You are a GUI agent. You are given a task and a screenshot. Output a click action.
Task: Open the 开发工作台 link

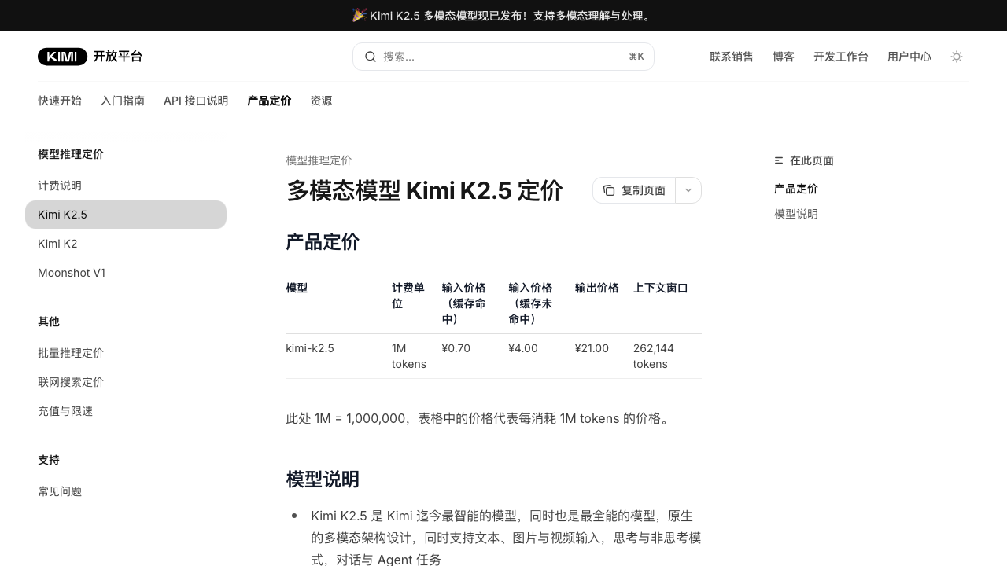840,57
